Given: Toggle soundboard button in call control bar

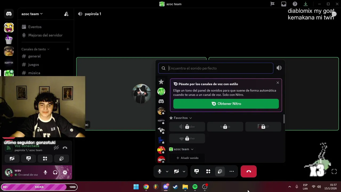Looking at the screenshot, I should click(x=220, y=171).
